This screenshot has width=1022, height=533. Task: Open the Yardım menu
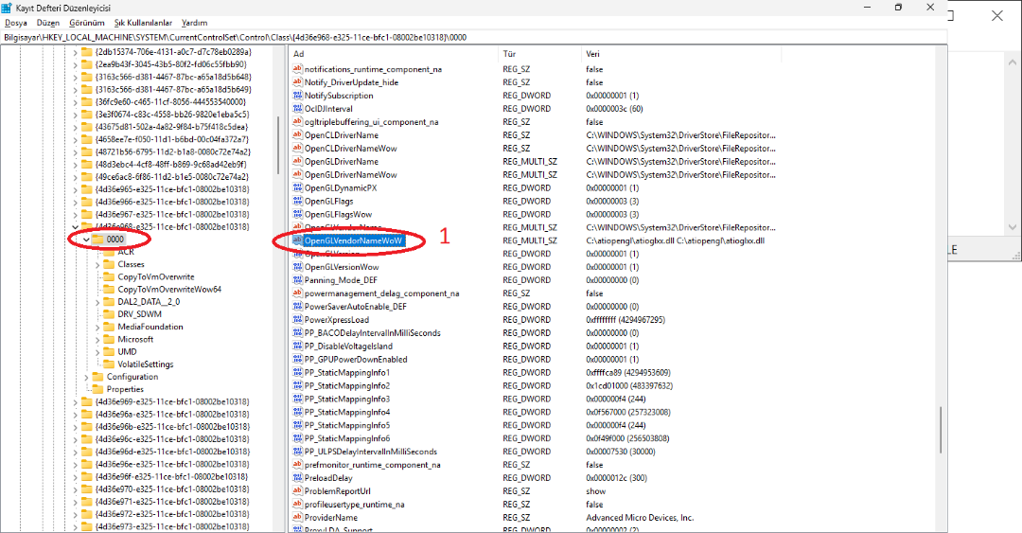coord(194,23)
